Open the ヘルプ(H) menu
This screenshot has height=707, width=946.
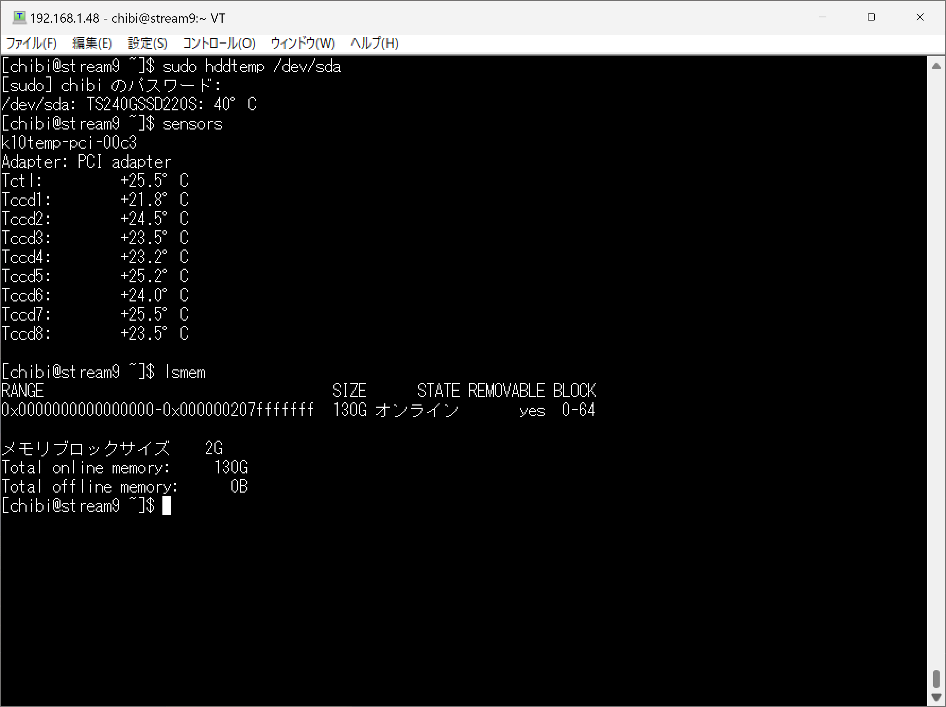pos(374,43)
